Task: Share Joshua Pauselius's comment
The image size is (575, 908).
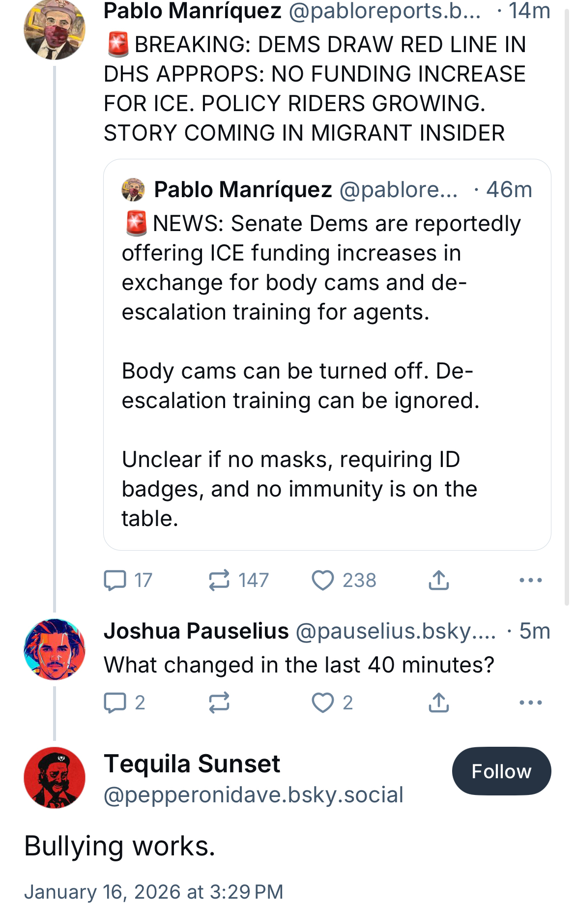Action: point(438,703)
